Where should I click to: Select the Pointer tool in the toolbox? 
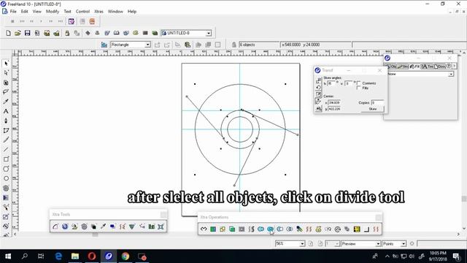coord(6,64)
